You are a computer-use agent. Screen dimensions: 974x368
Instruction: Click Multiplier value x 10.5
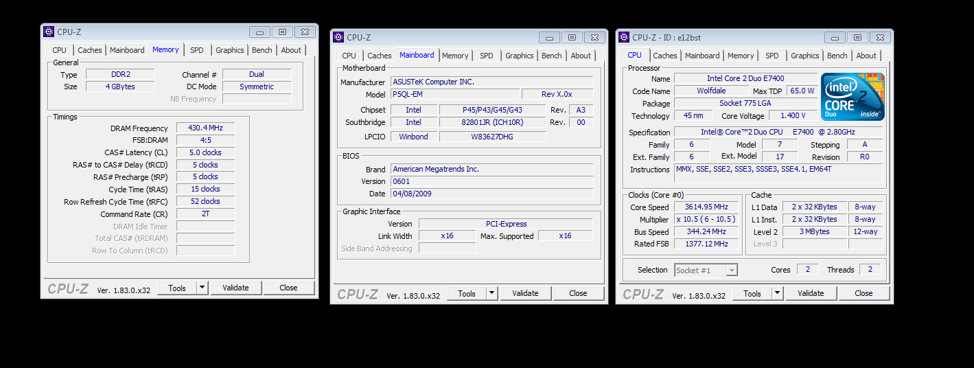coord(706,219)
